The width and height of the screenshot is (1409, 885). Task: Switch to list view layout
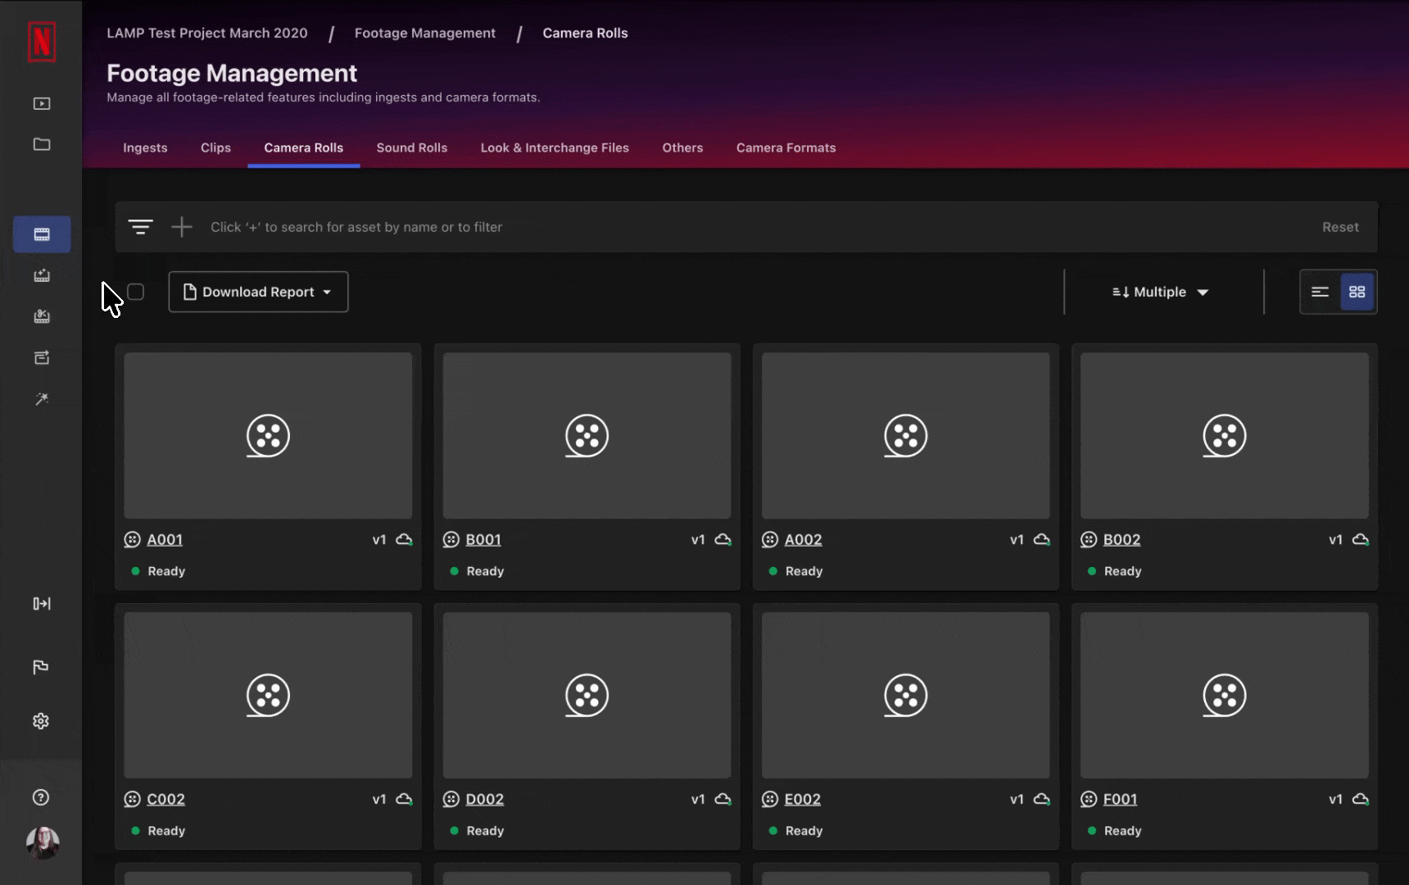(1320, 292)
